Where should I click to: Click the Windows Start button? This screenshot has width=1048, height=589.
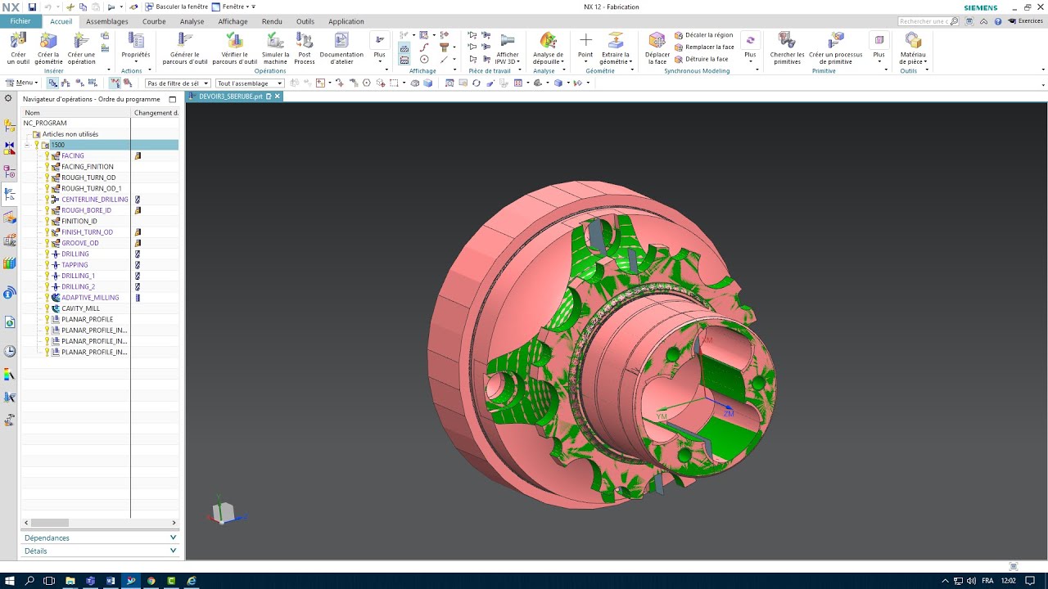(9, 581)
